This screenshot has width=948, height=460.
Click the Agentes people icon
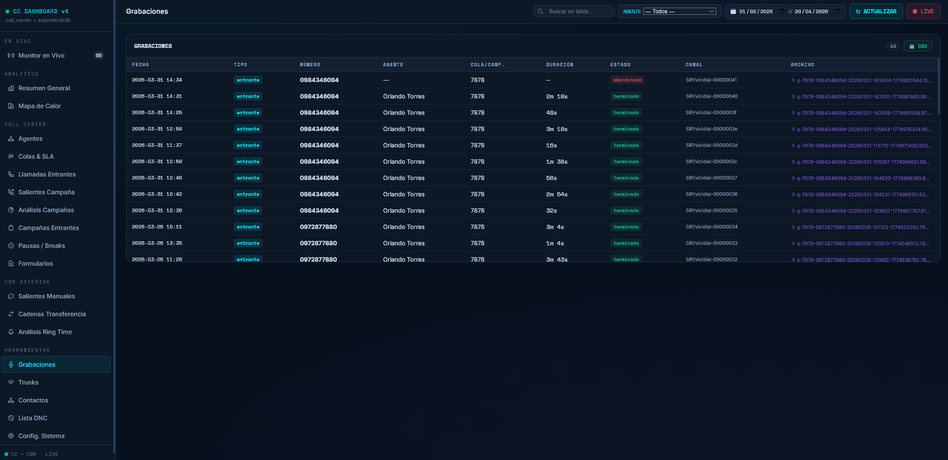pyautogui.click(x=11, y=139)
